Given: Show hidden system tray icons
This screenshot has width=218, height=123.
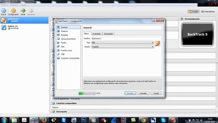Looking at the screenshot, I should pos(186,120).
